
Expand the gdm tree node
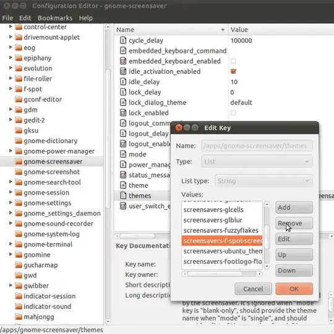pos(11,109)
